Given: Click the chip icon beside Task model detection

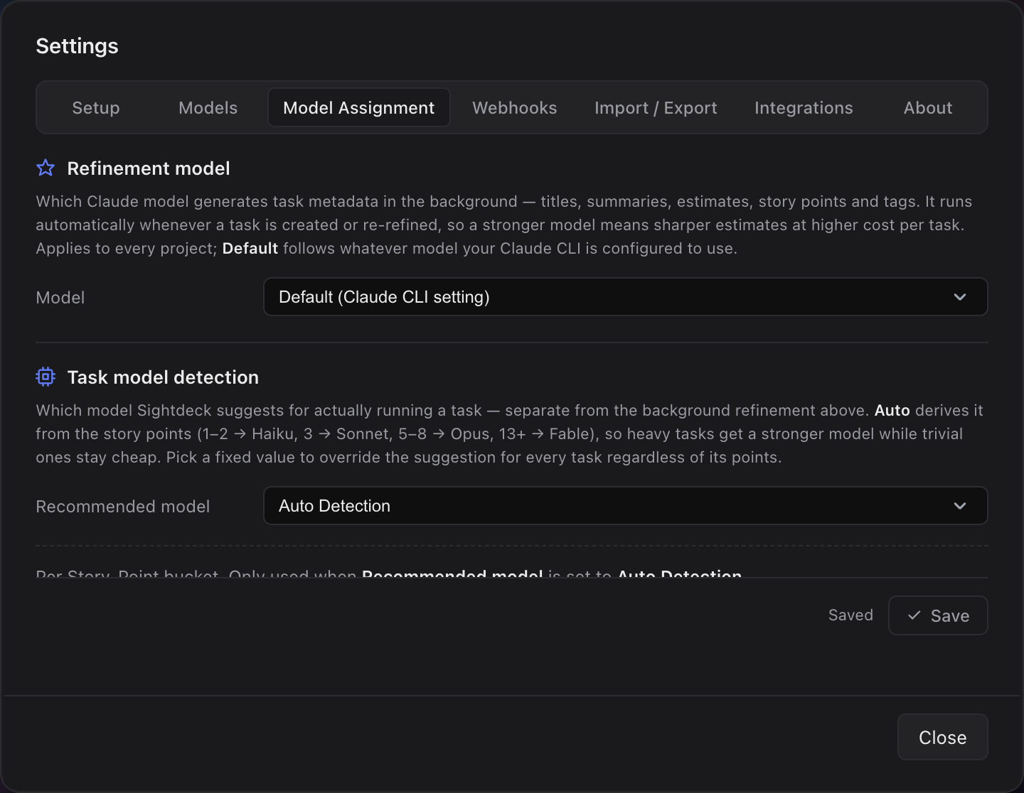Looking at the screenshot, I should (46, 377).
